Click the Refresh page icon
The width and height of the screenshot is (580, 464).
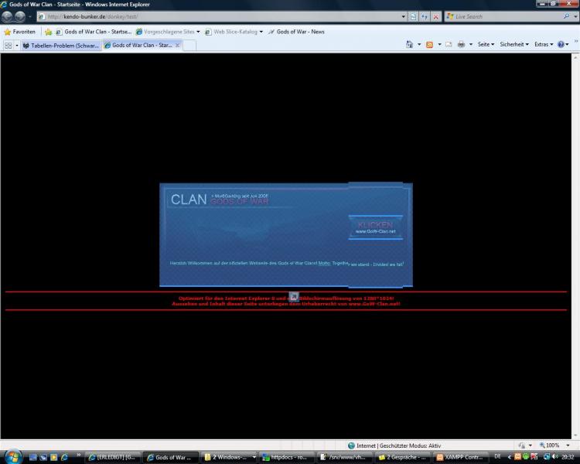pyautogui.click(x=425, y=16)
